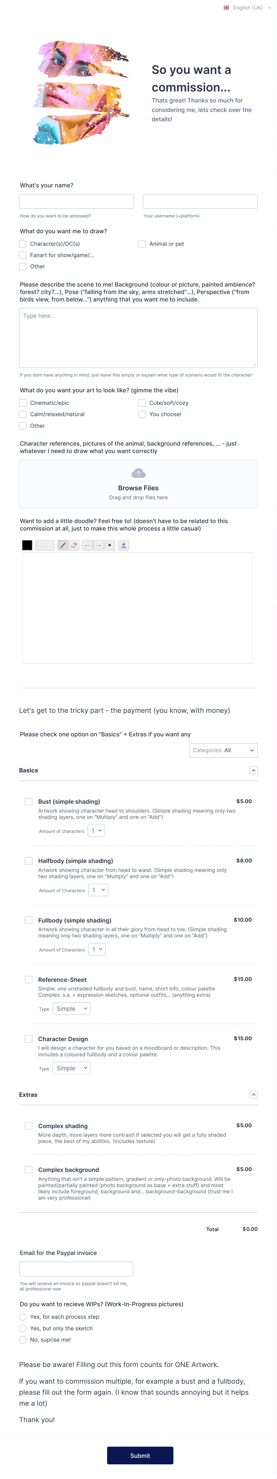Click the Submit button
This screenshot has height=1479, width=277.
(x=140, y=1455)
